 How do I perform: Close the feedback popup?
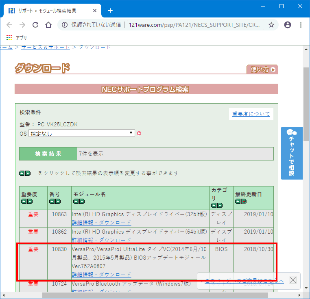coord(293,280)
